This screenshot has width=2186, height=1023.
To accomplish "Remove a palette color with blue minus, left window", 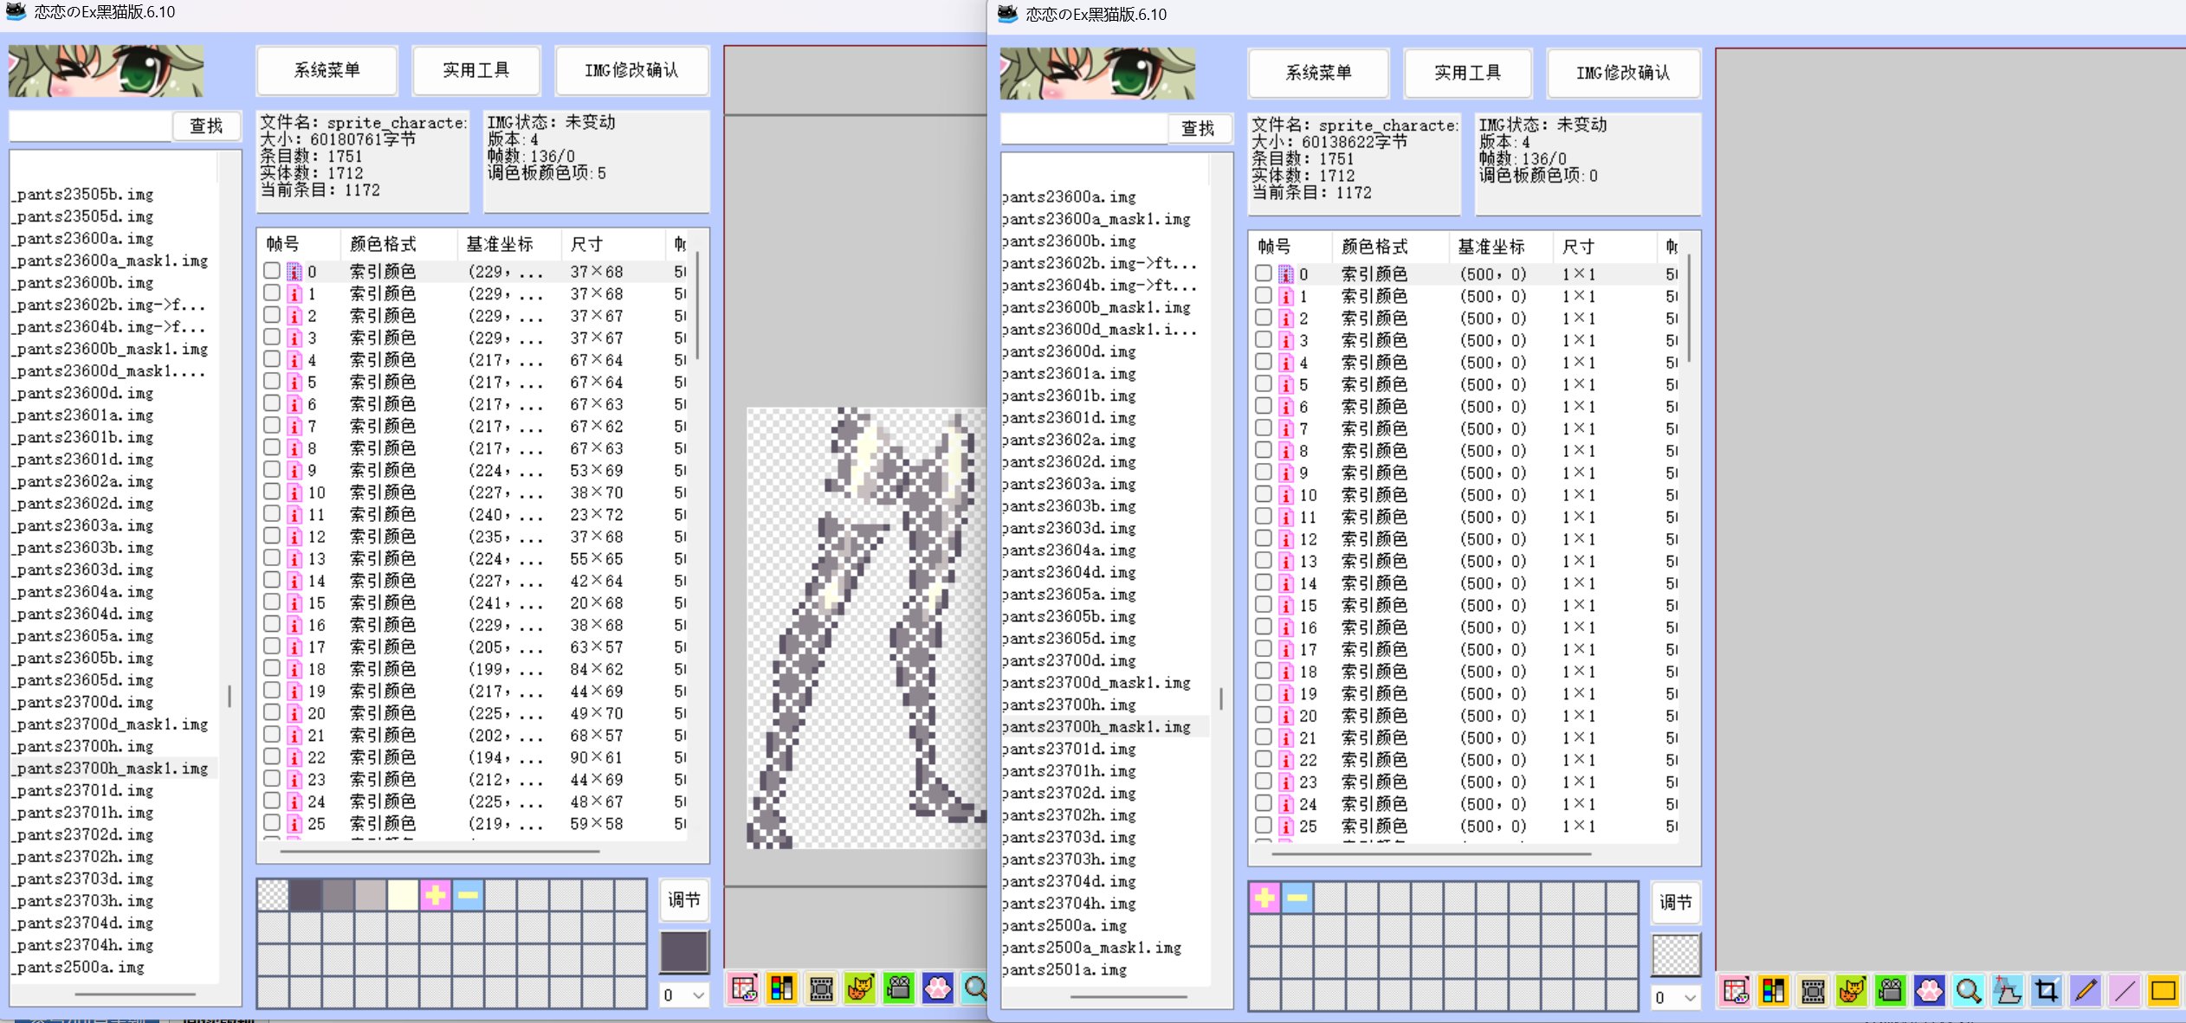I will point(468,895).
